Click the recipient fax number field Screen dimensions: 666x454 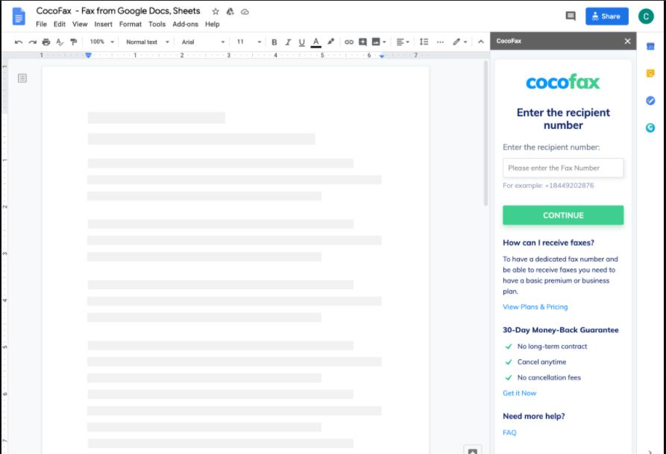coord(563,168)
